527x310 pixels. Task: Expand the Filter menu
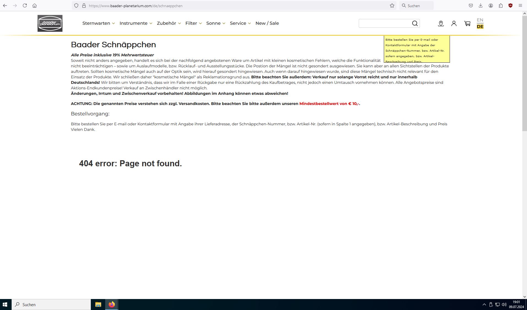[x=194, y=23]
